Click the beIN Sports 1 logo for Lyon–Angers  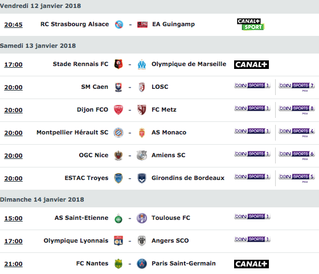tap(252, 239)
